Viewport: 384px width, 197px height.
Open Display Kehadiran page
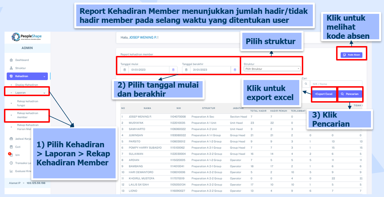(26, 85)
